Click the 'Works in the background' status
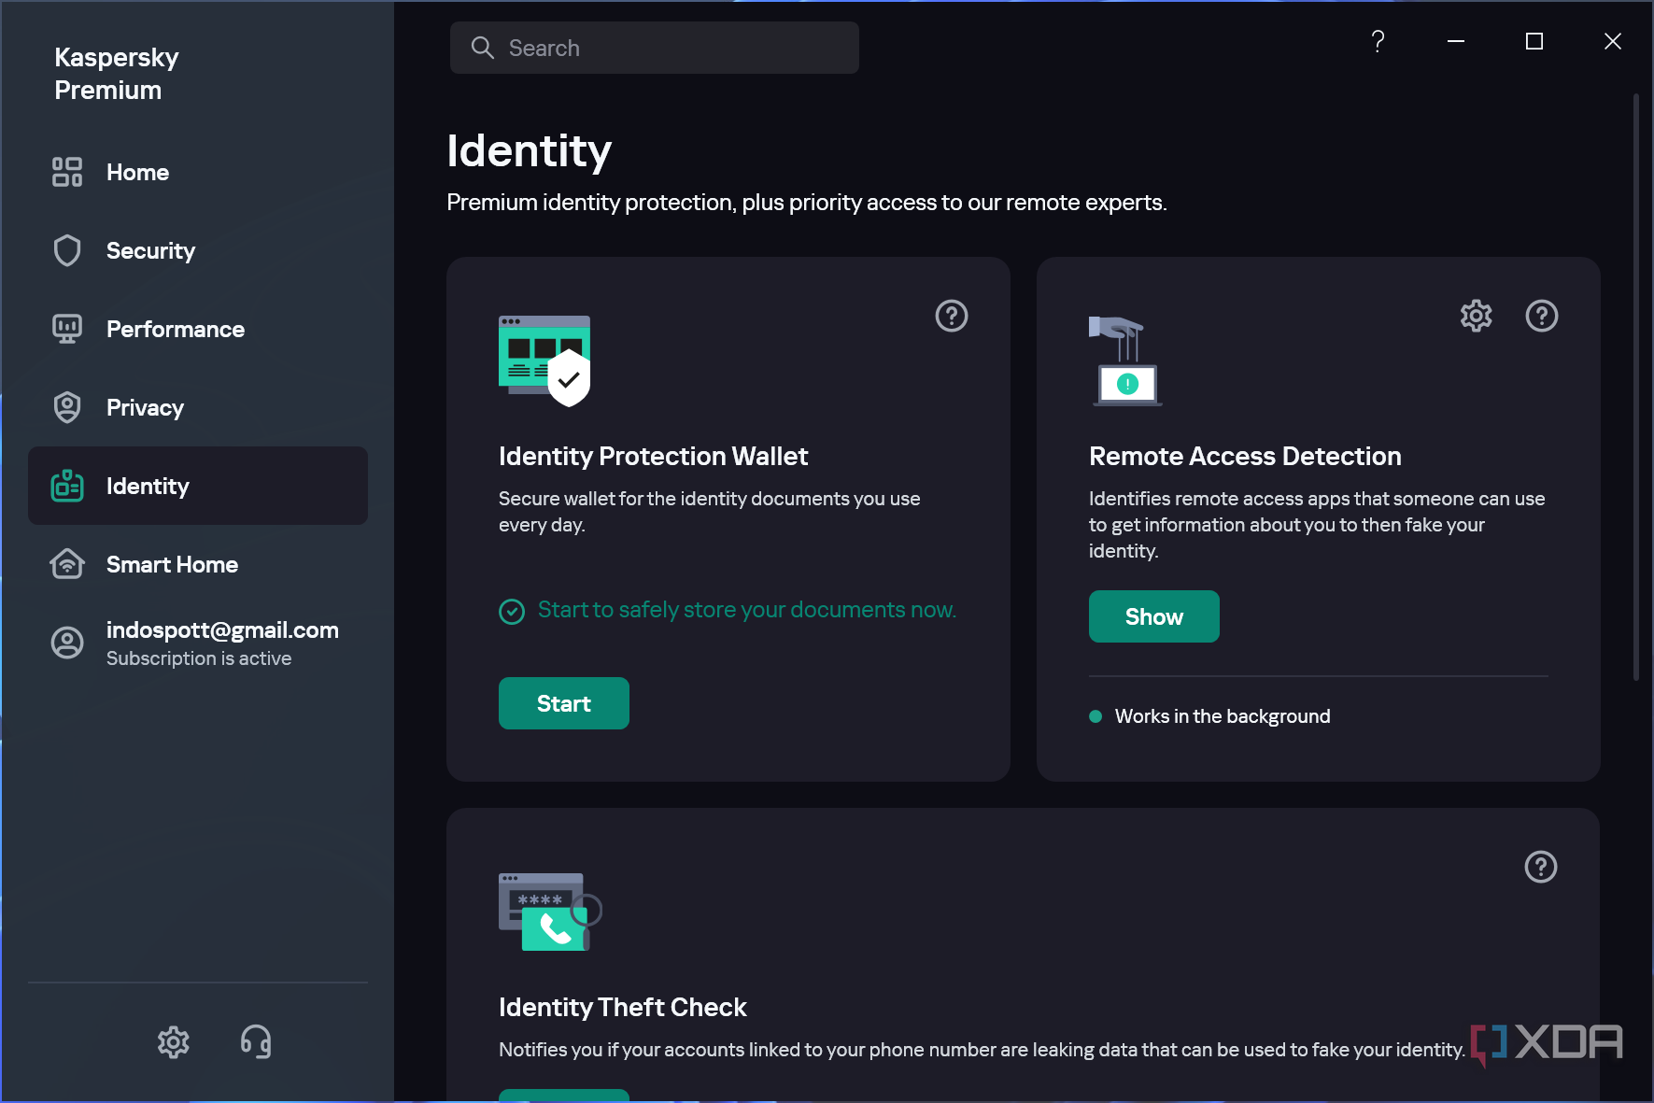Screen dimensions: 1654x1103 tap(1223, 716)
